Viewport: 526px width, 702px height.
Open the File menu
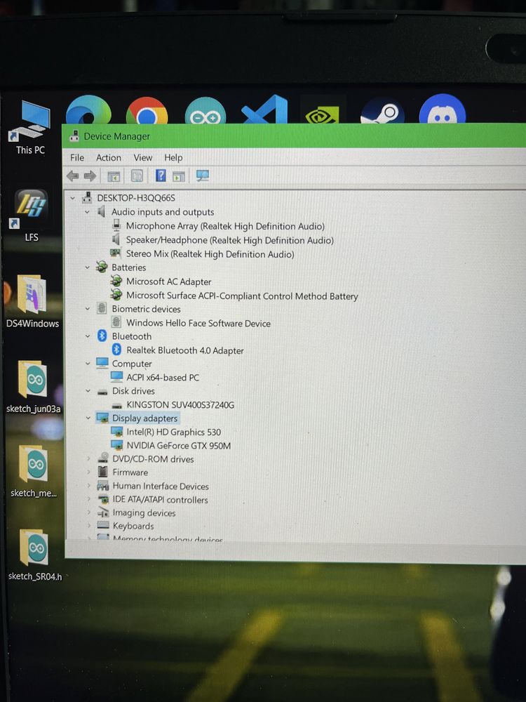pos(77,157)
